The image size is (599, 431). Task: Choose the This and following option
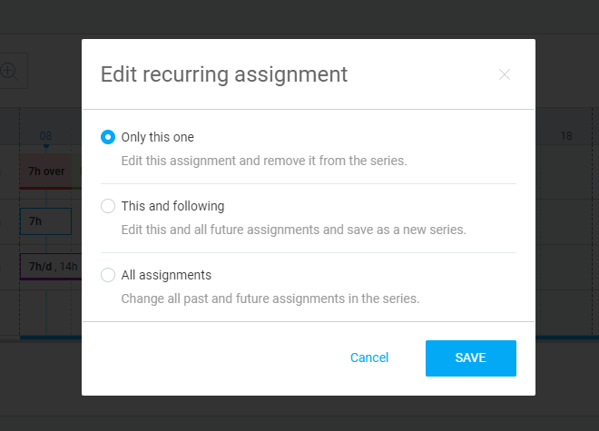coord(108,206)
